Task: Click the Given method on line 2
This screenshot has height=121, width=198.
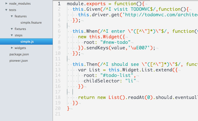Action: pyautogui.click(x=93, y=9)
